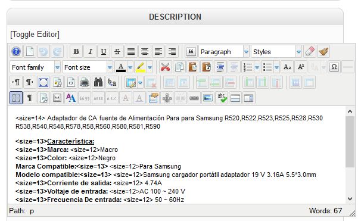Image resolution: width=361 pixels, height=221 pixels.
Task: Insert a horizontal rule line
Action: click(x=348, y=67)
